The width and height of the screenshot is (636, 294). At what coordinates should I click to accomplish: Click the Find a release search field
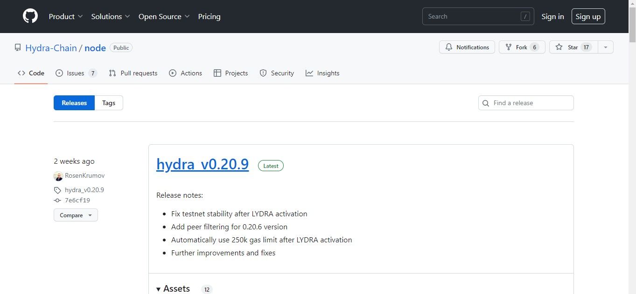tap(525, 103)
